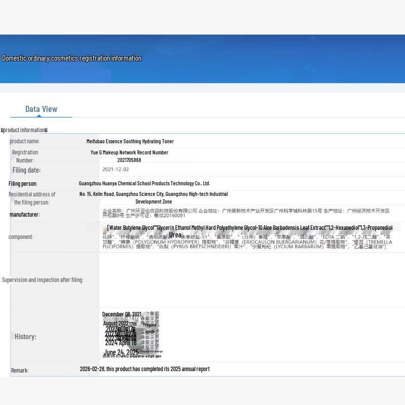Select the filing date 2021-12-02

pyautogui.click(x=115, y=170)
